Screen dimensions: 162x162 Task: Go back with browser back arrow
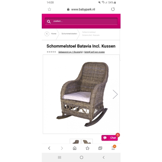[x=49, y=148]
